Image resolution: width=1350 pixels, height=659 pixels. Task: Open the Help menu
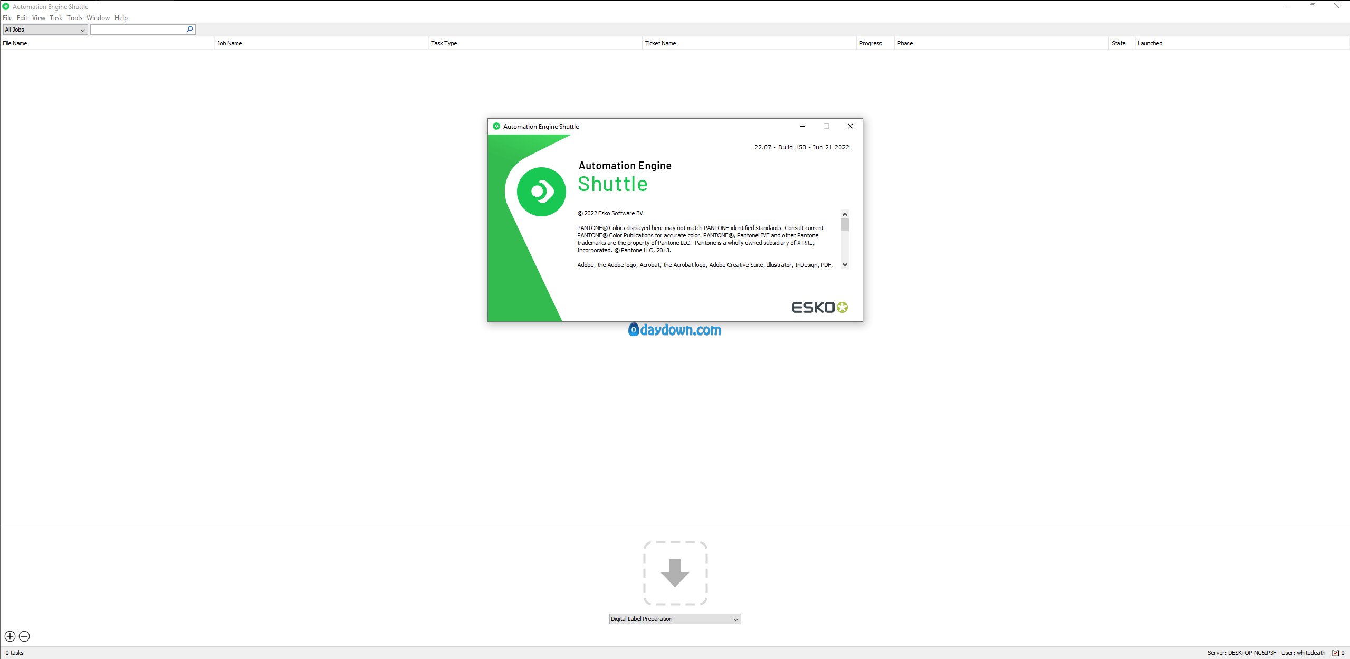(121, 18)
